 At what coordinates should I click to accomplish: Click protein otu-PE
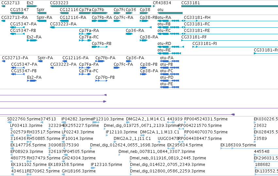pos(170,87)
